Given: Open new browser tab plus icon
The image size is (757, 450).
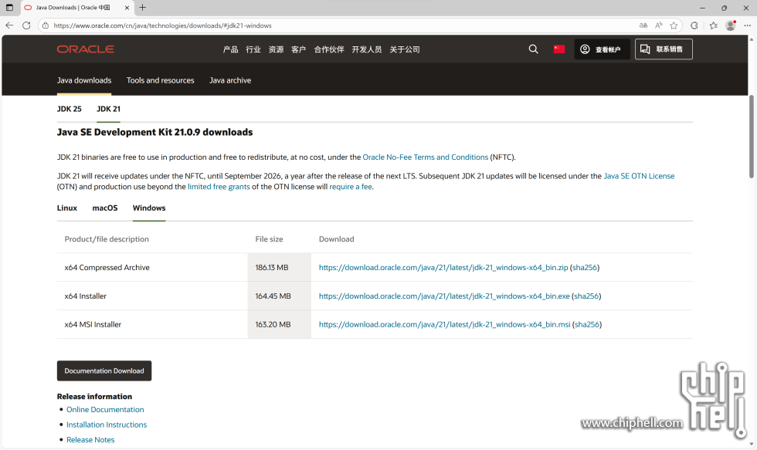Looking at the screenshot, I should [143, 8].
